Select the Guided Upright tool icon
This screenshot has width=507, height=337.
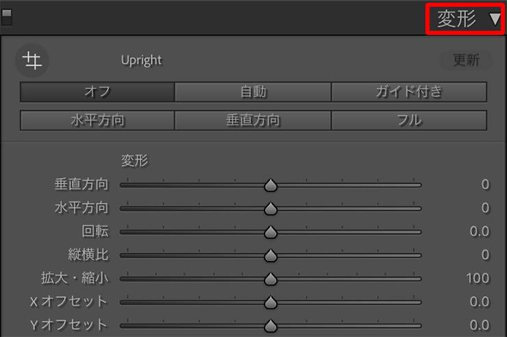(x=32, y=61)
